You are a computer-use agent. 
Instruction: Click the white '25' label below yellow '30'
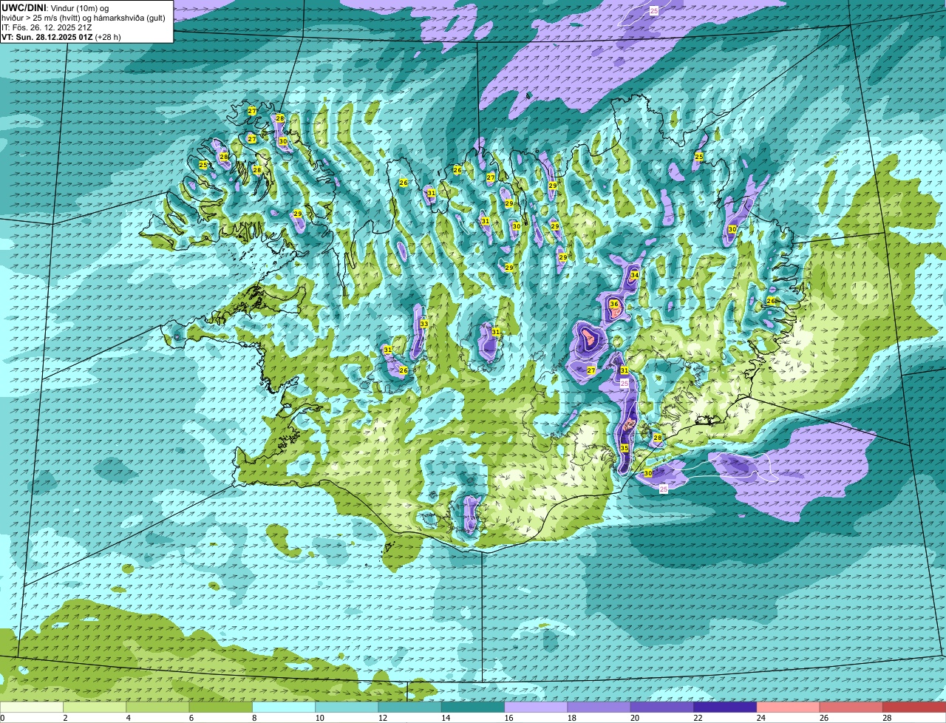click(663, 489)
